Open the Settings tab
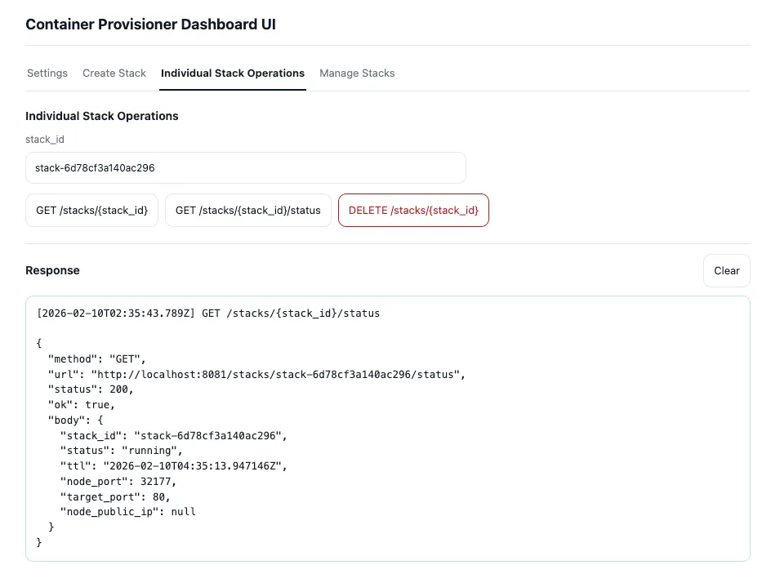 click(x=47, y=73)
